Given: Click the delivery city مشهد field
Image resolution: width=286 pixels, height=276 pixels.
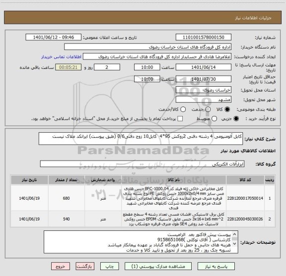Looking at the screenshot, I should click(x=204, y=100).
